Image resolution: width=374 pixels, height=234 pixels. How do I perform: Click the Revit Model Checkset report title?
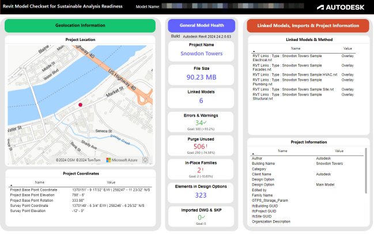(x=62, y=6)
